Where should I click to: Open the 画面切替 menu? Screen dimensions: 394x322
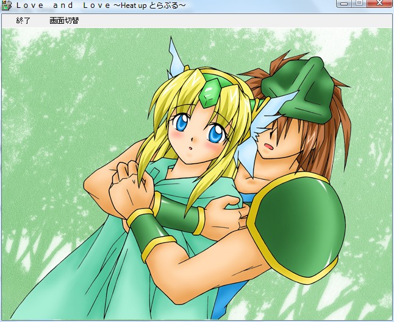(x=64, y=21)
